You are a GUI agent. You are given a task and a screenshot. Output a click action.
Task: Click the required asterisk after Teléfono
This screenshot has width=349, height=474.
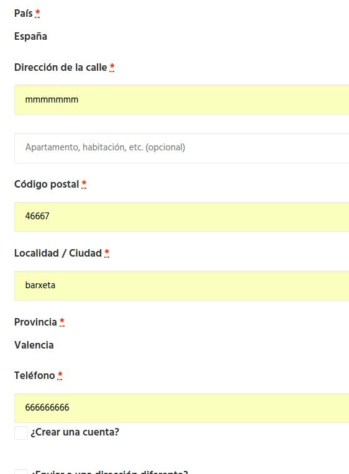click(60, 375)
